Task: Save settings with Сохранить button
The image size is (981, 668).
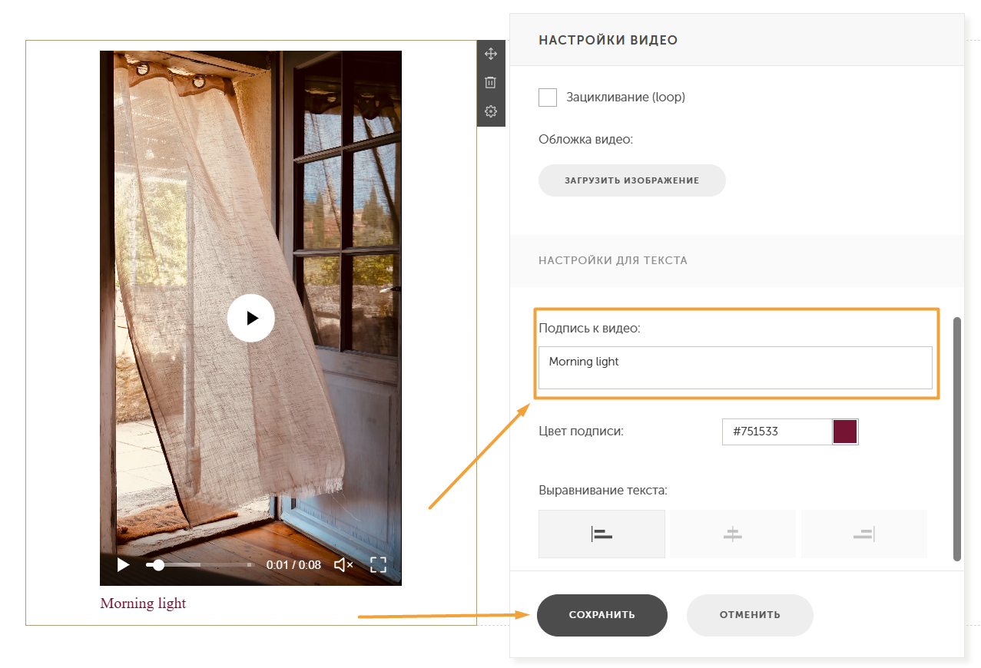Action: (602, 615)
